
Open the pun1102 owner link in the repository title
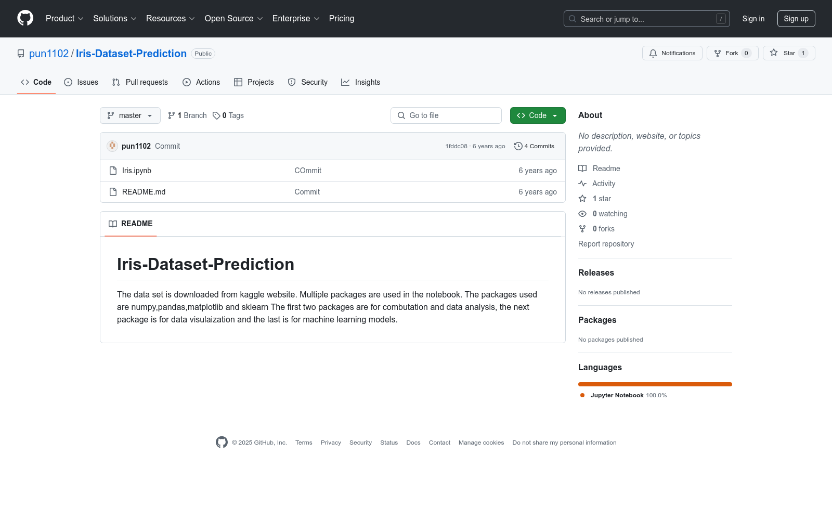49,54
